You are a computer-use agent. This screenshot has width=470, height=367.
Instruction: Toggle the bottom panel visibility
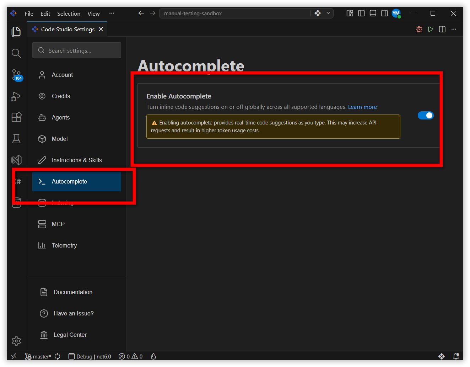pyautogui.click(x=373, y=13)
